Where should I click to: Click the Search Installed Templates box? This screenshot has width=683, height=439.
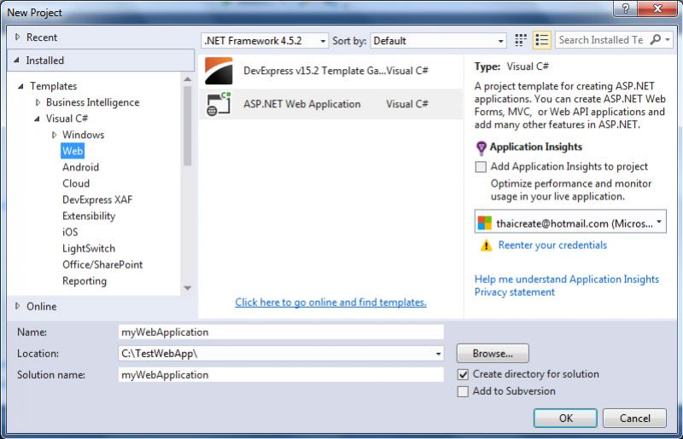tap(603, 40)
